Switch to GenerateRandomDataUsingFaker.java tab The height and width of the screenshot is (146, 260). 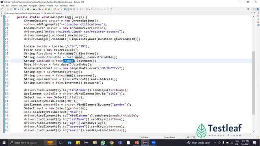coord(23,13)
